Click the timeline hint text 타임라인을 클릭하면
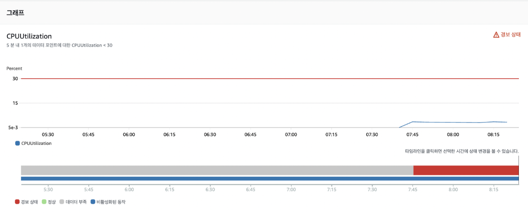 pyautogui.click(x=462, y=151)
